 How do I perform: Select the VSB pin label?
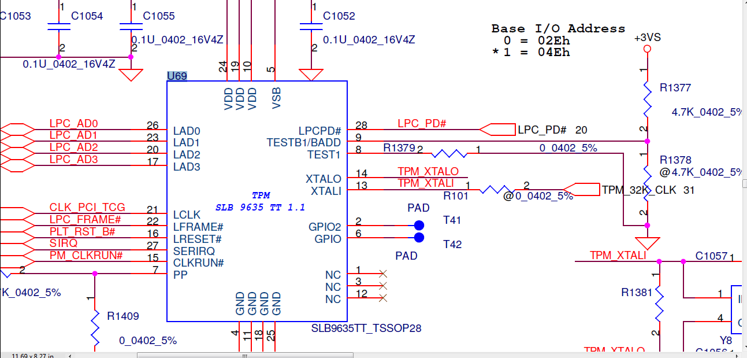tap(277, 98)
